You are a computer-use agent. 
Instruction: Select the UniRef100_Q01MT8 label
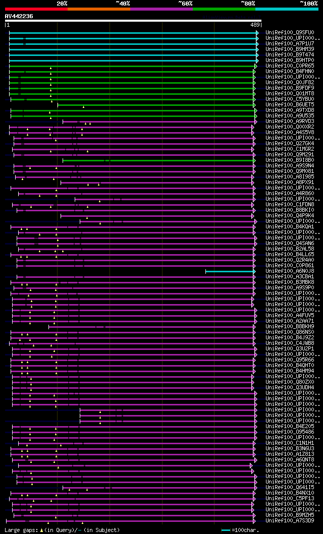click(x=290, y=93)
